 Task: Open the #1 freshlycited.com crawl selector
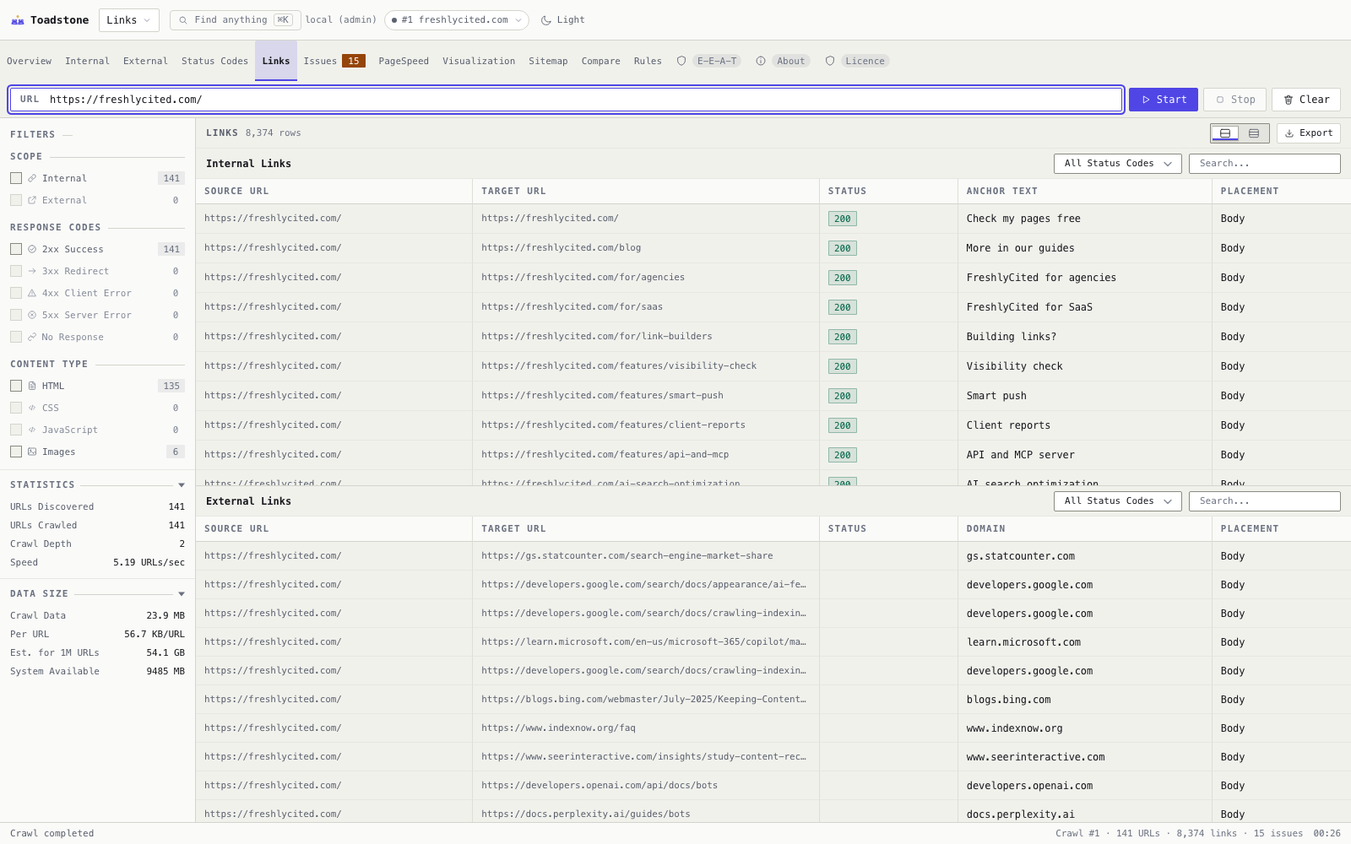pos(457,20)
